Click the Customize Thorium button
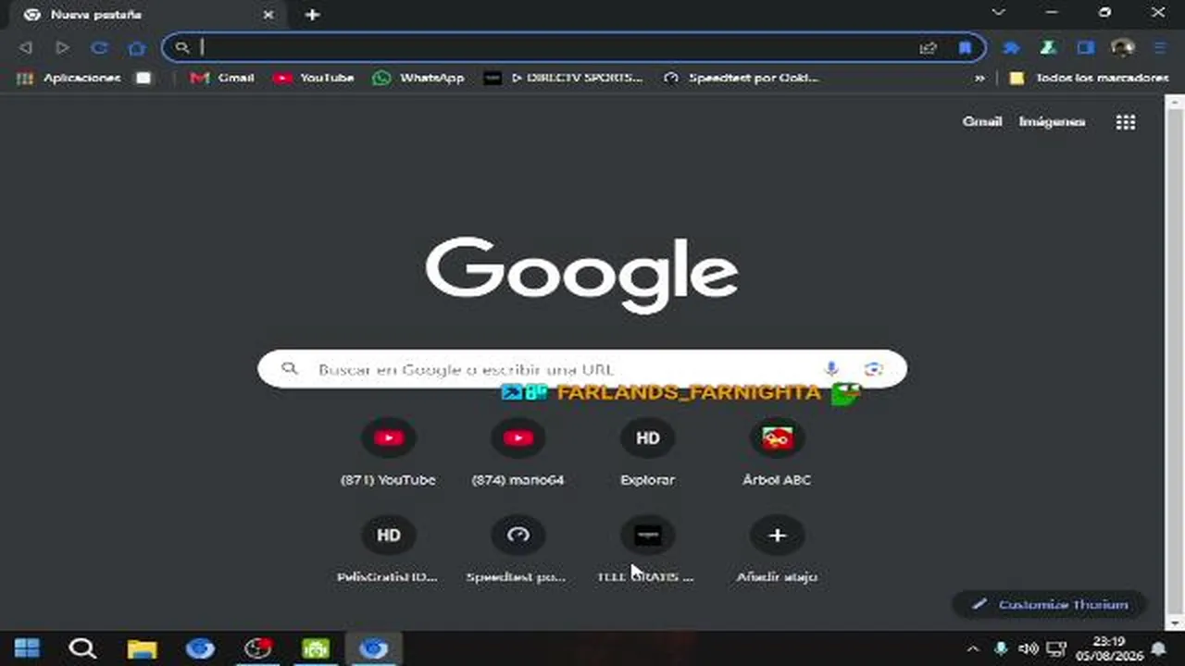The image size is (1185, 666). click(x=1050, y=604)
